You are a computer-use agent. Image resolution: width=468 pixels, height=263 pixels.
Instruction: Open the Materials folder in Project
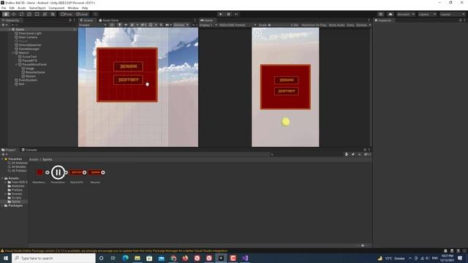(x=18, y=186)
